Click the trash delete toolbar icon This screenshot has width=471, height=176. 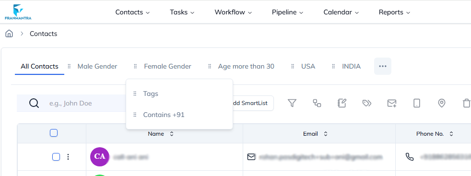[466, 103]
